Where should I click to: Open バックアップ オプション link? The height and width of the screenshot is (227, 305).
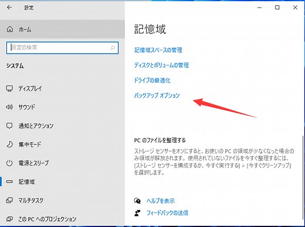click(157, 95)
